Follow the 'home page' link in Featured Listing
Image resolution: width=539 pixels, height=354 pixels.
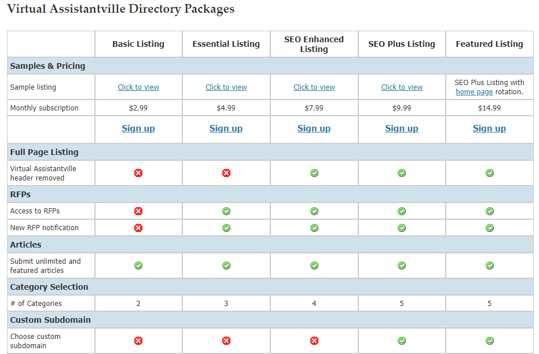coord(474,92)
